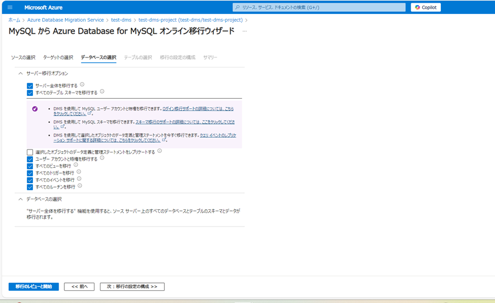Viewport: 495px width, 303px height.
Task: Click the Copilot button in header
Action: click(426, 7)
